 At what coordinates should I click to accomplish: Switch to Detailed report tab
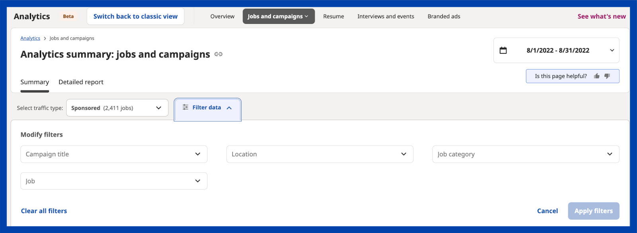[81, 82]
